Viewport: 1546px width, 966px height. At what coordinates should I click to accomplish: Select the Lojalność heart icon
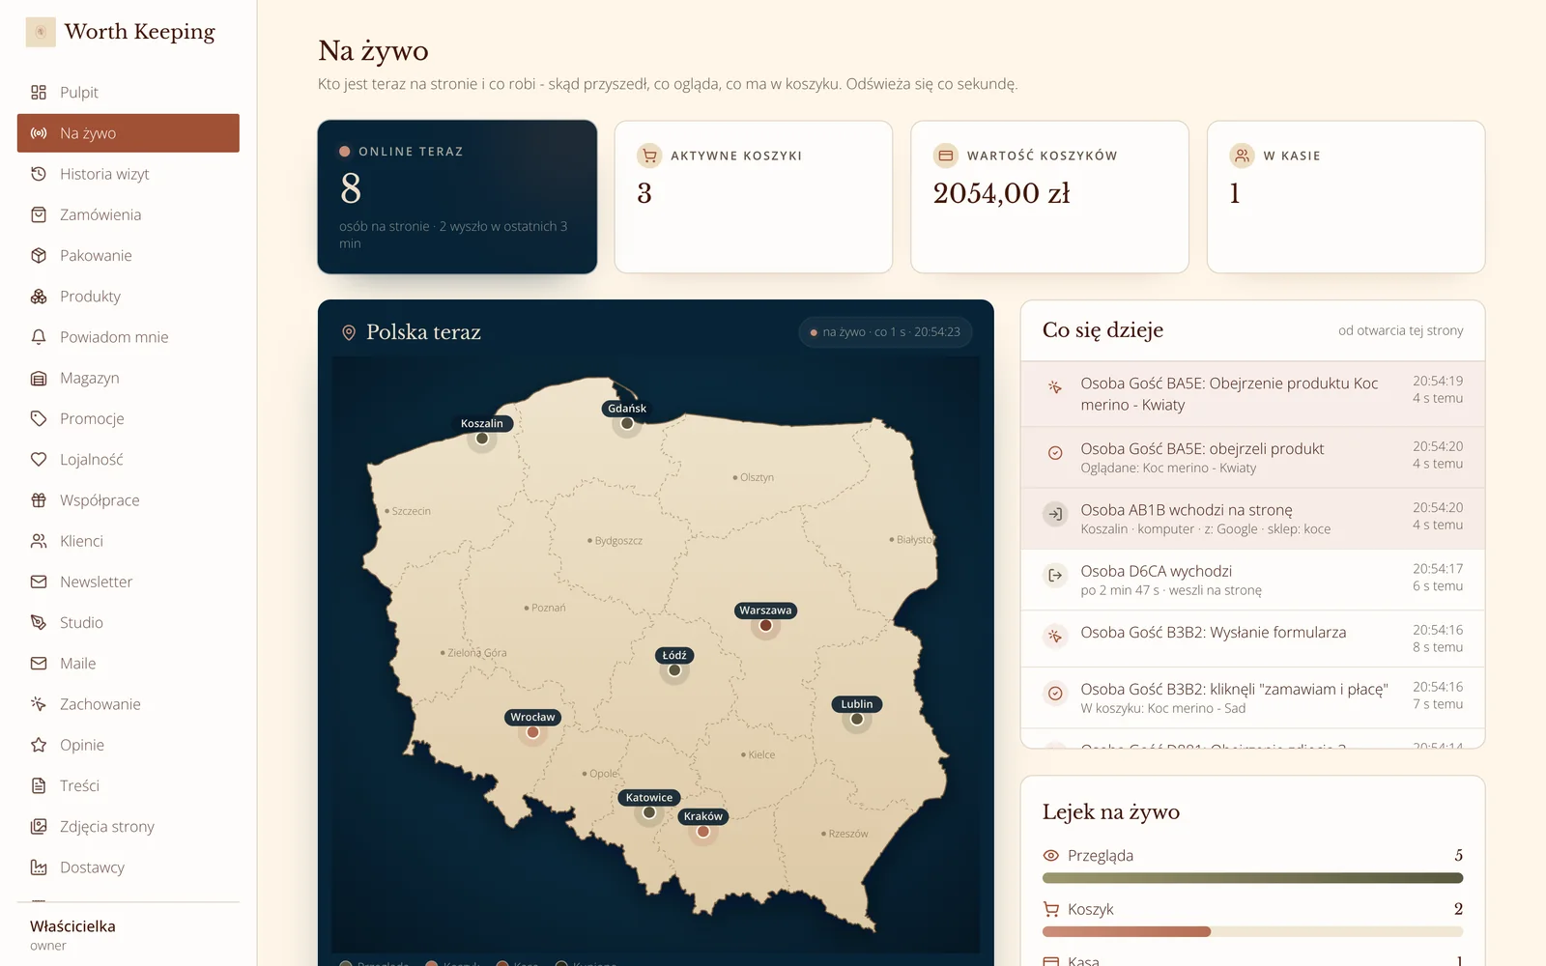click(x=39, y=460)
